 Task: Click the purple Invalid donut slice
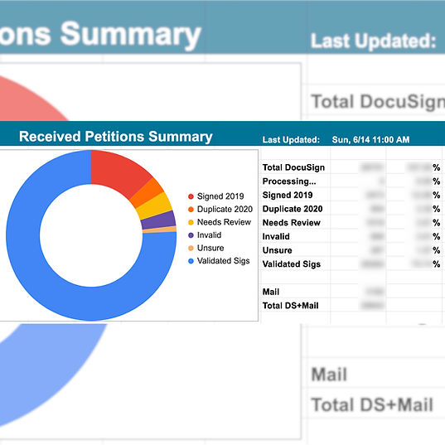tap(159, 220)
